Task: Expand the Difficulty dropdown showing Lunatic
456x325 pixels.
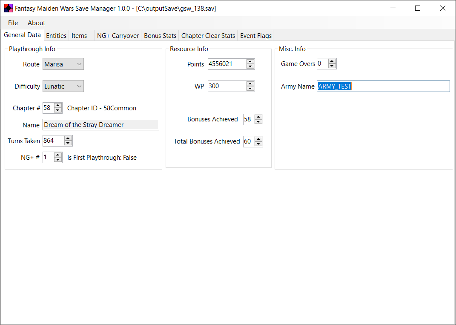Action: coord(63,86)
